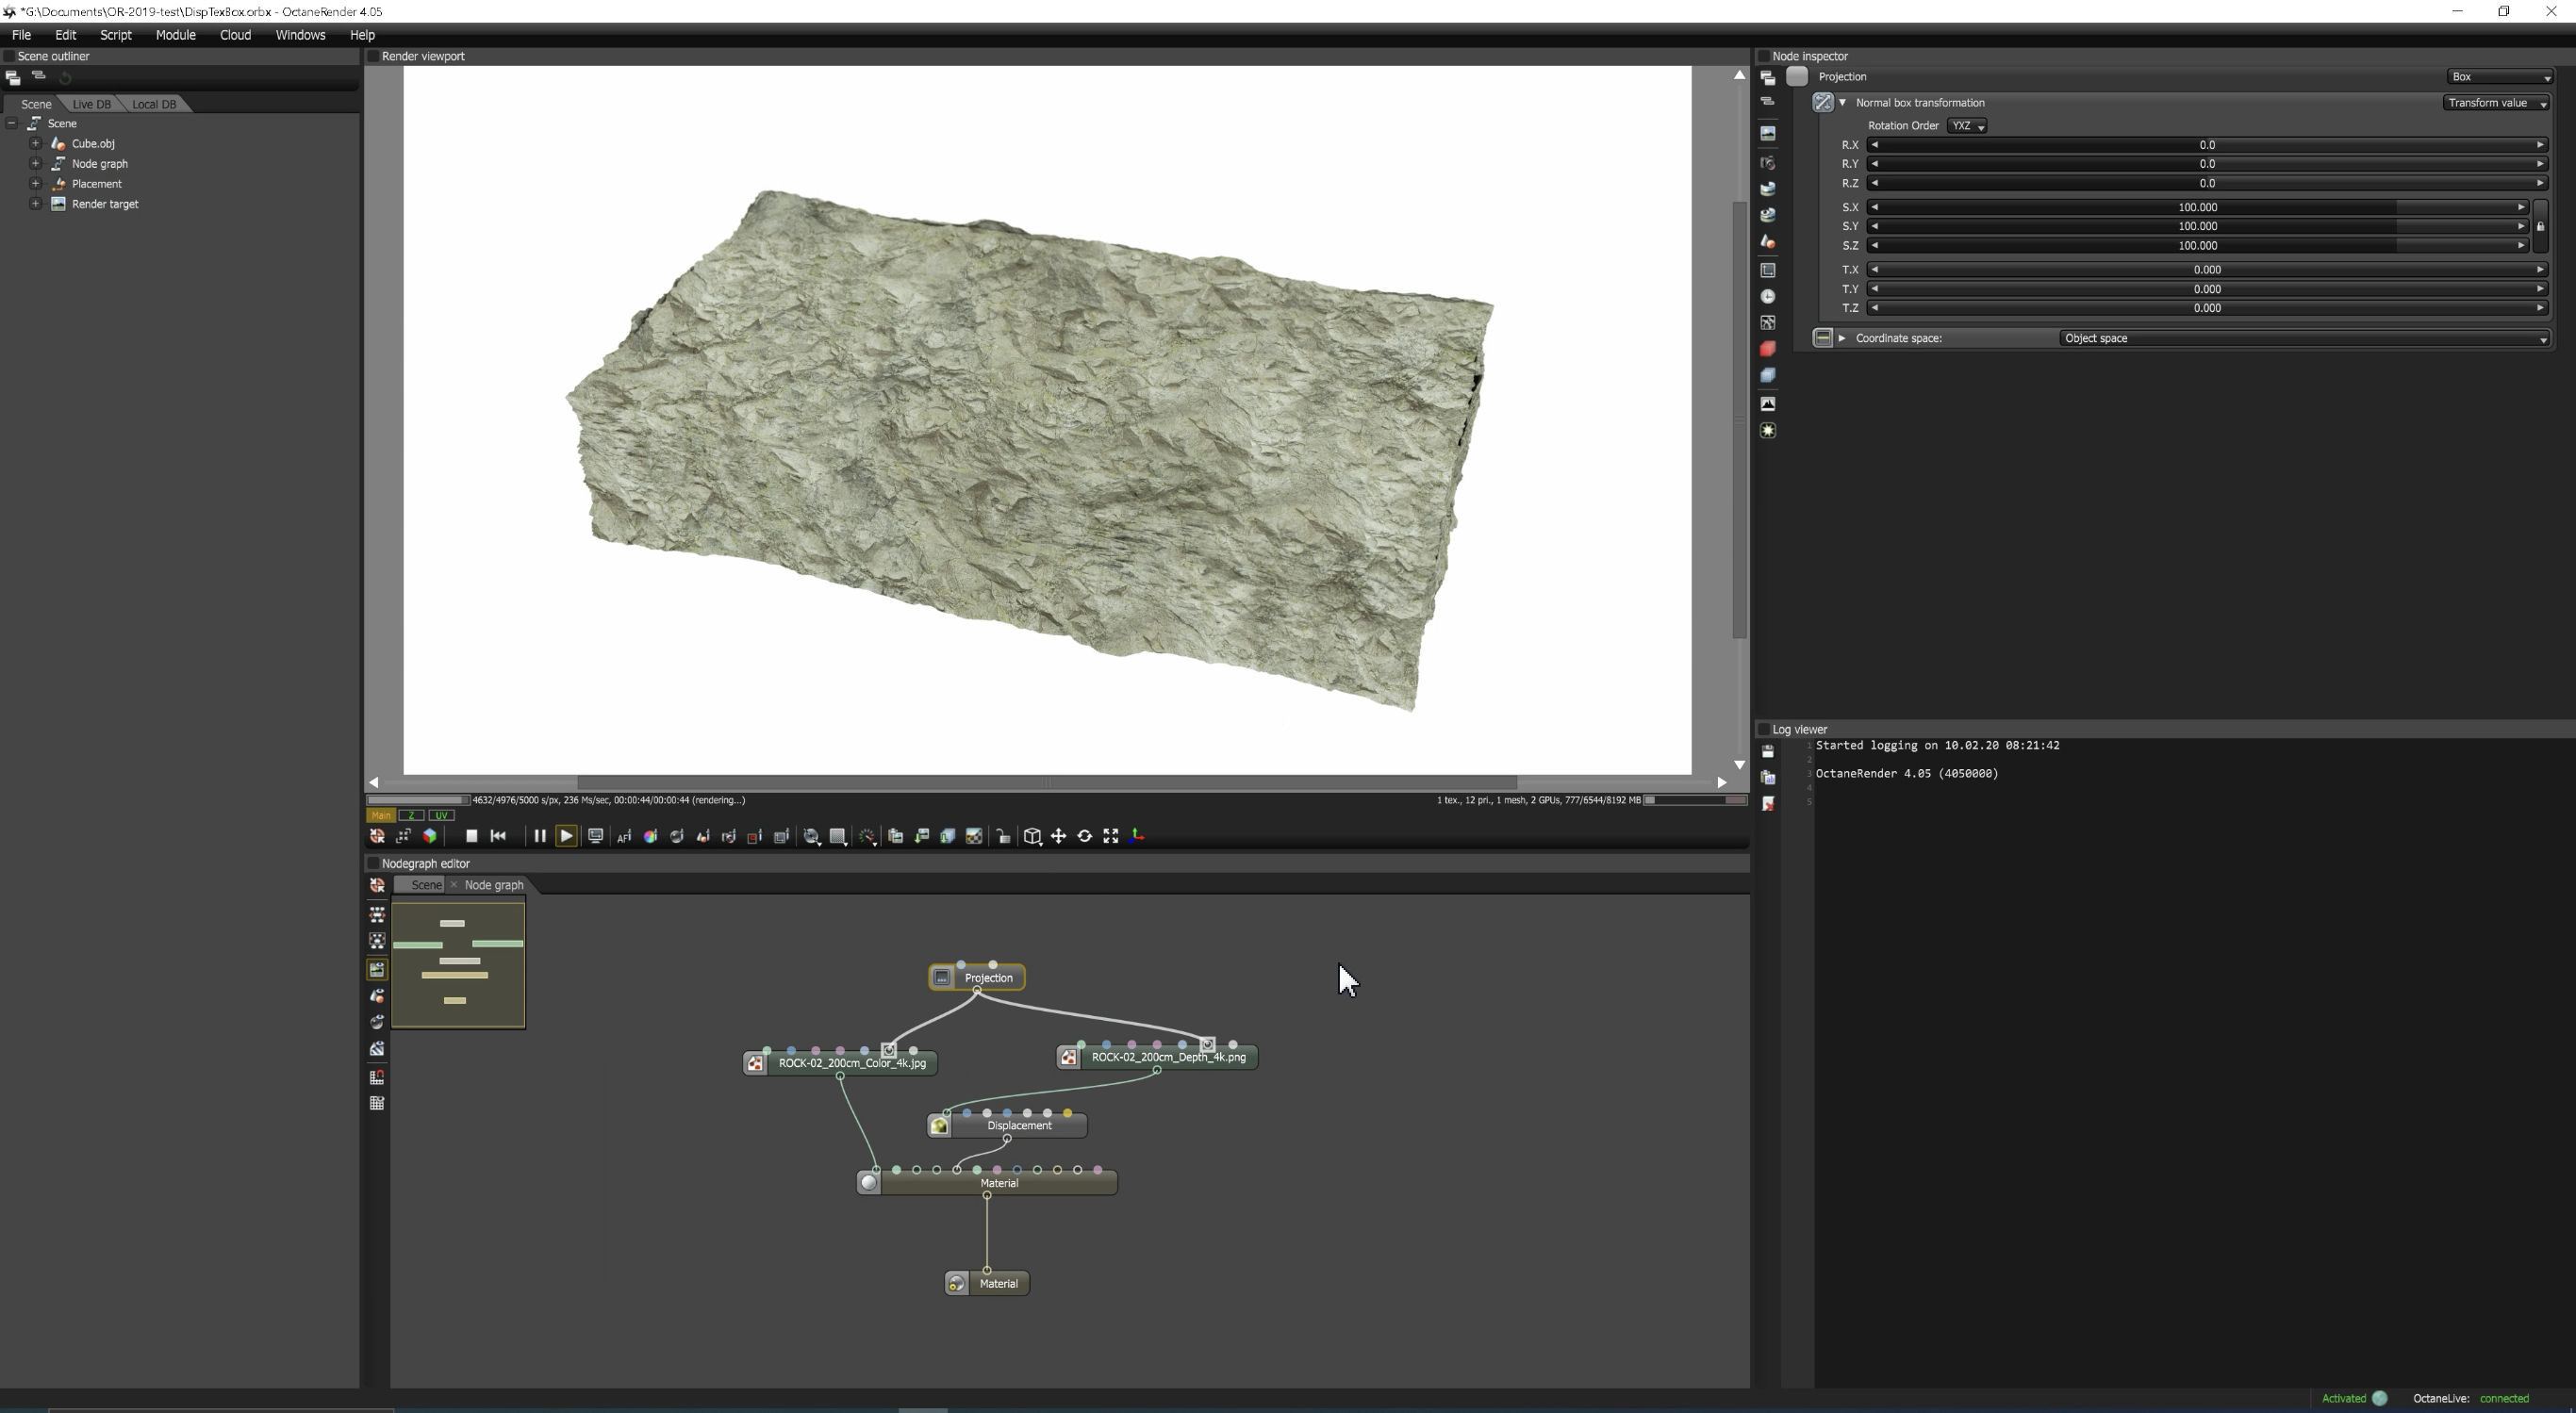Image resolution: width=2576 pixels, height=1413 pixels.
Task: Click the stop render square icon
Action: pos(471,836)
